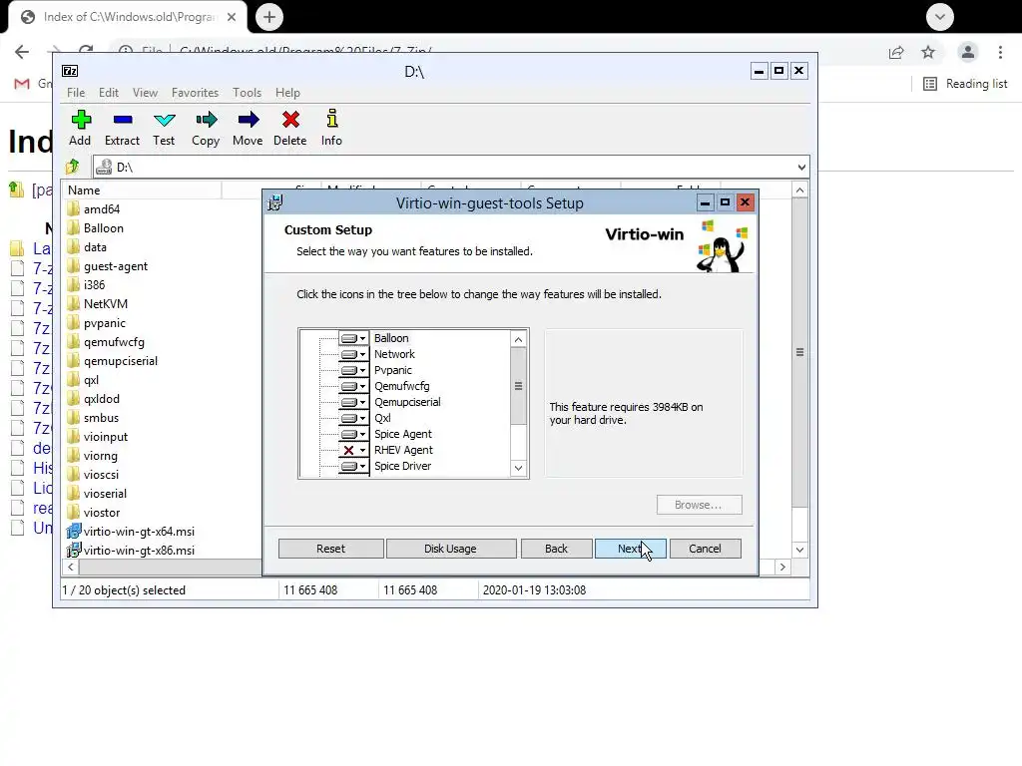Click Next to continue setup
Viewport: 1022px width, 766px height.
[630, 549]
